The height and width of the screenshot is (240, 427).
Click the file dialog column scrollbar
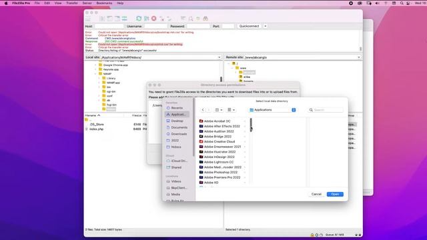click(x=251, y=125)
